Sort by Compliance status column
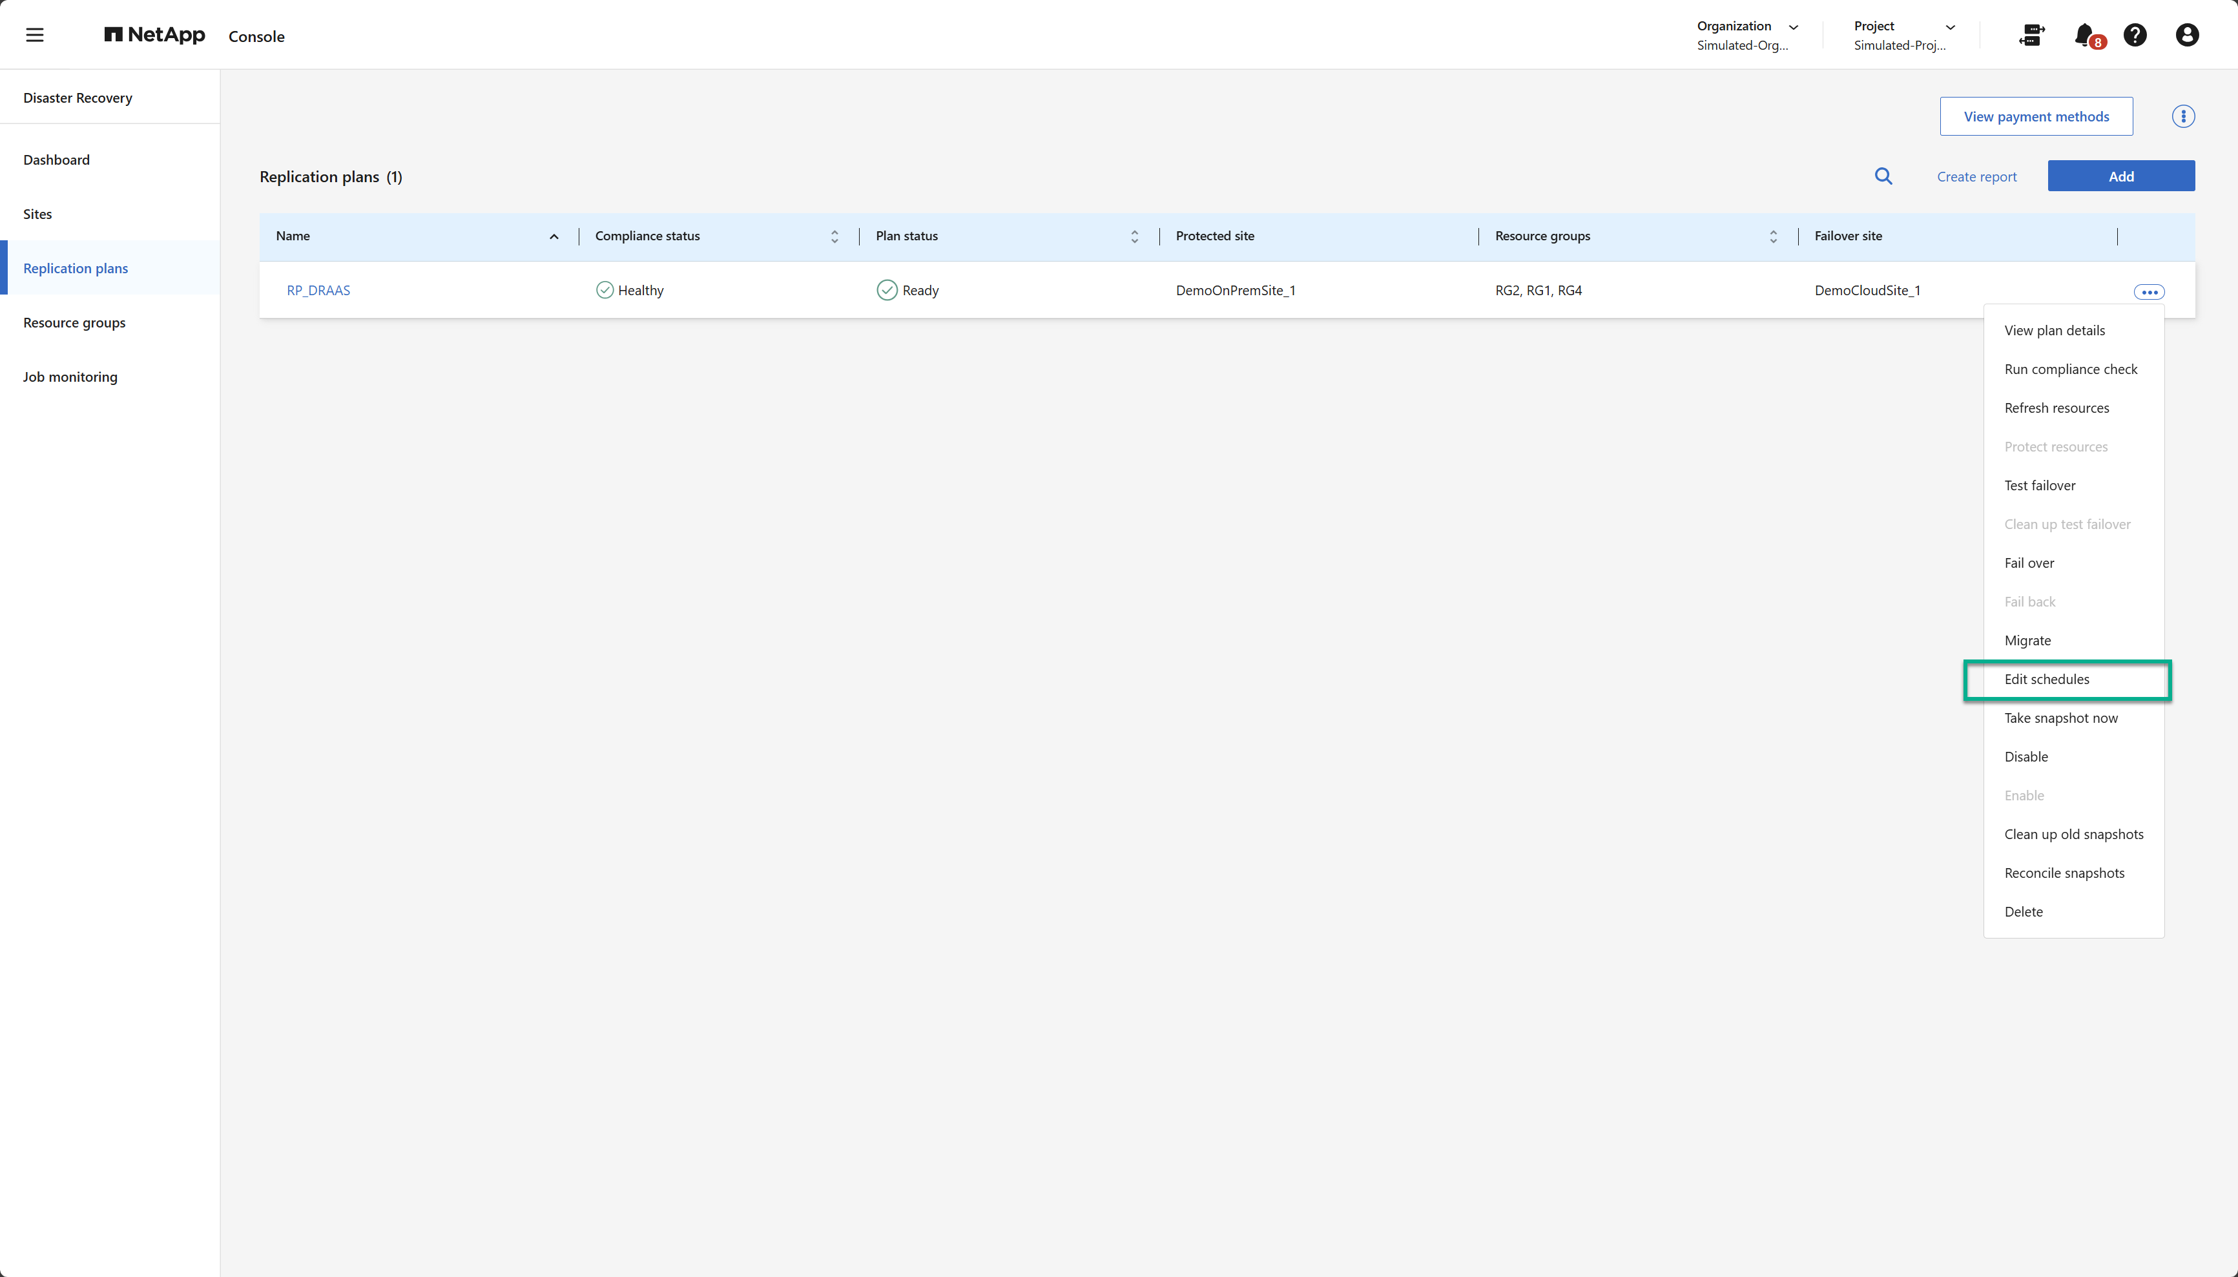2238x1277 pixels. (834, 237)
